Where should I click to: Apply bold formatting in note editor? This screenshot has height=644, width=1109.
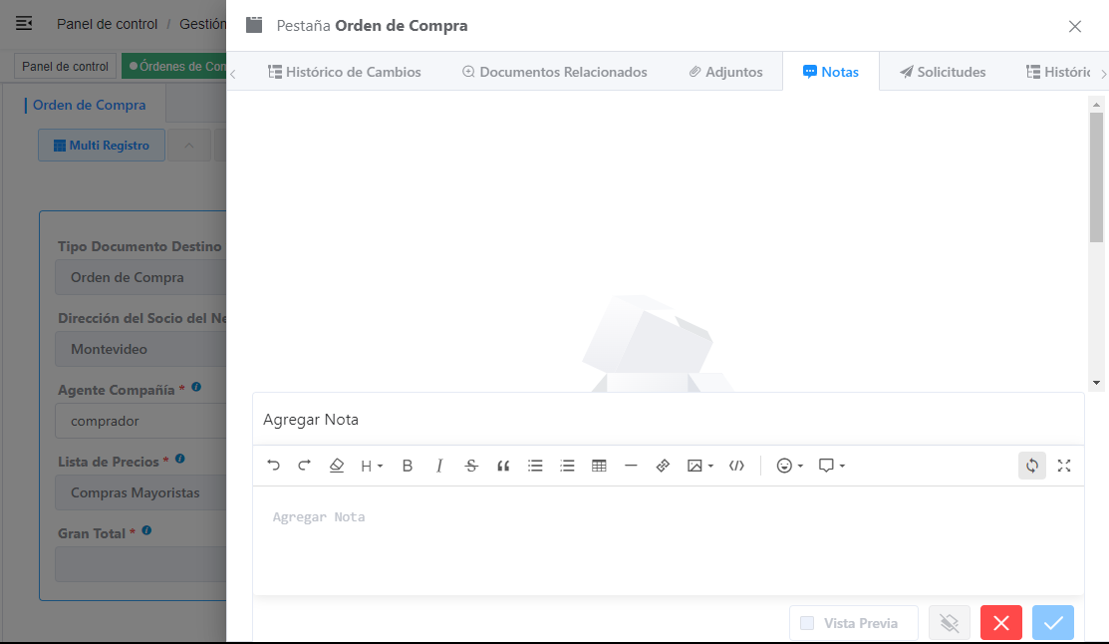point(408,466)
